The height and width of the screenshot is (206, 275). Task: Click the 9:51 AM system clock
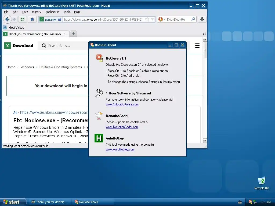coord(265,202)
